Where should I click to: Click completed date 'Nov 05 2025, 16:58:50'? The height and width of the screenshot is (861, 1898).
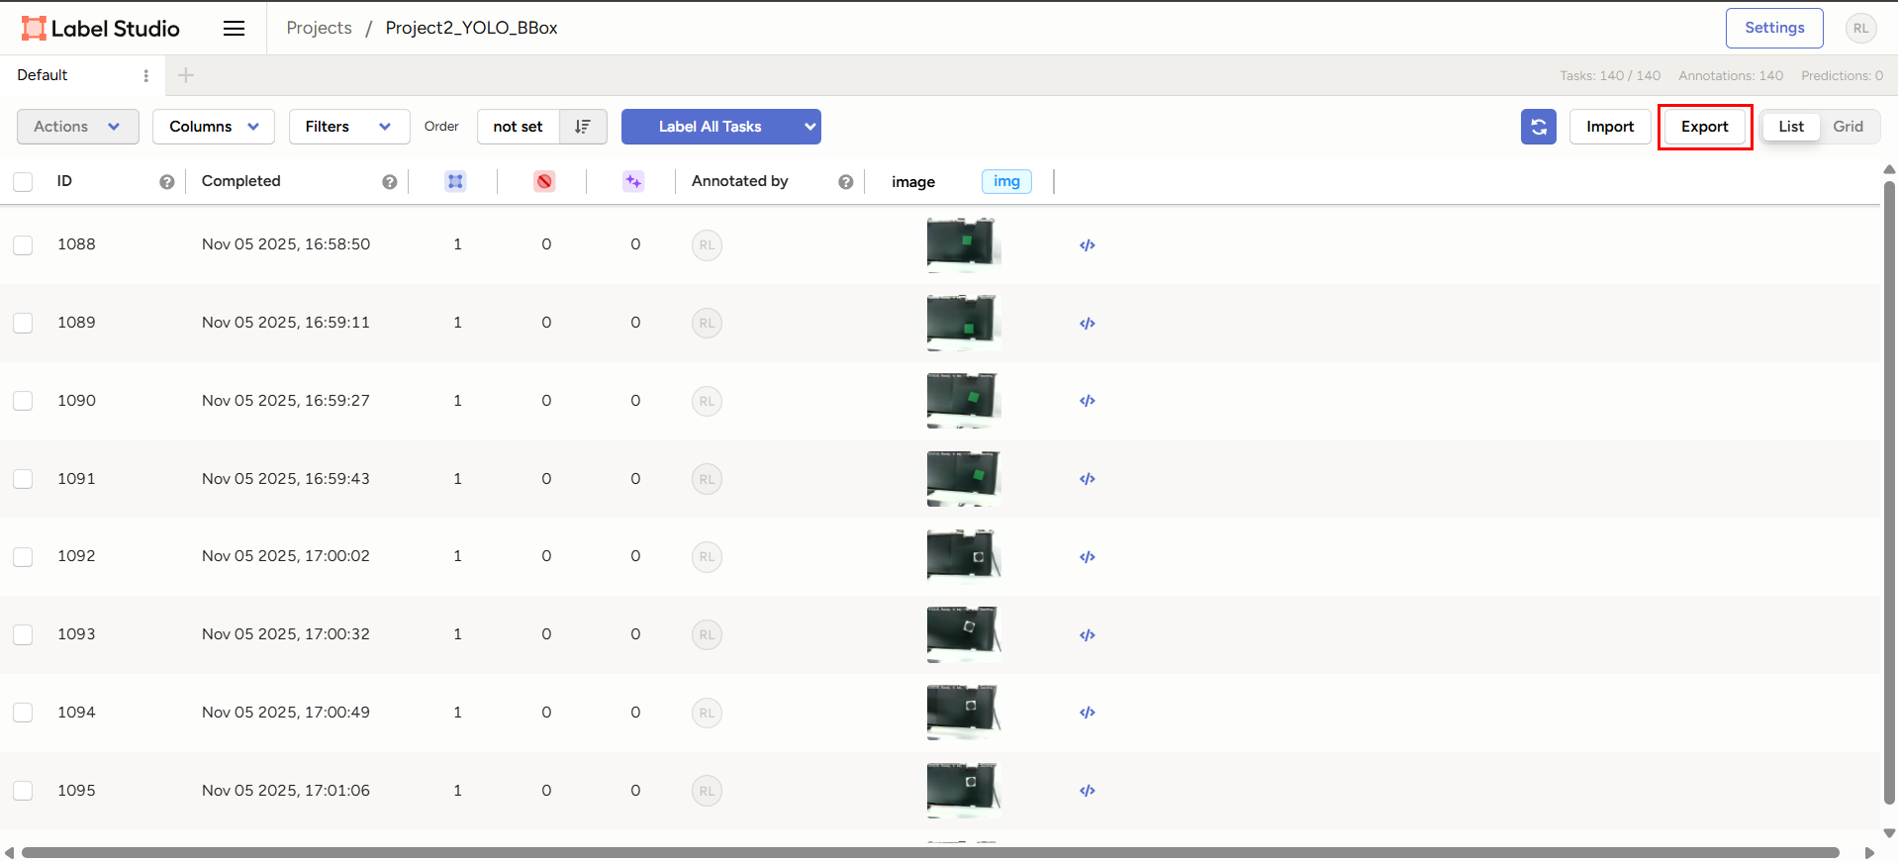tap(286, 244)
